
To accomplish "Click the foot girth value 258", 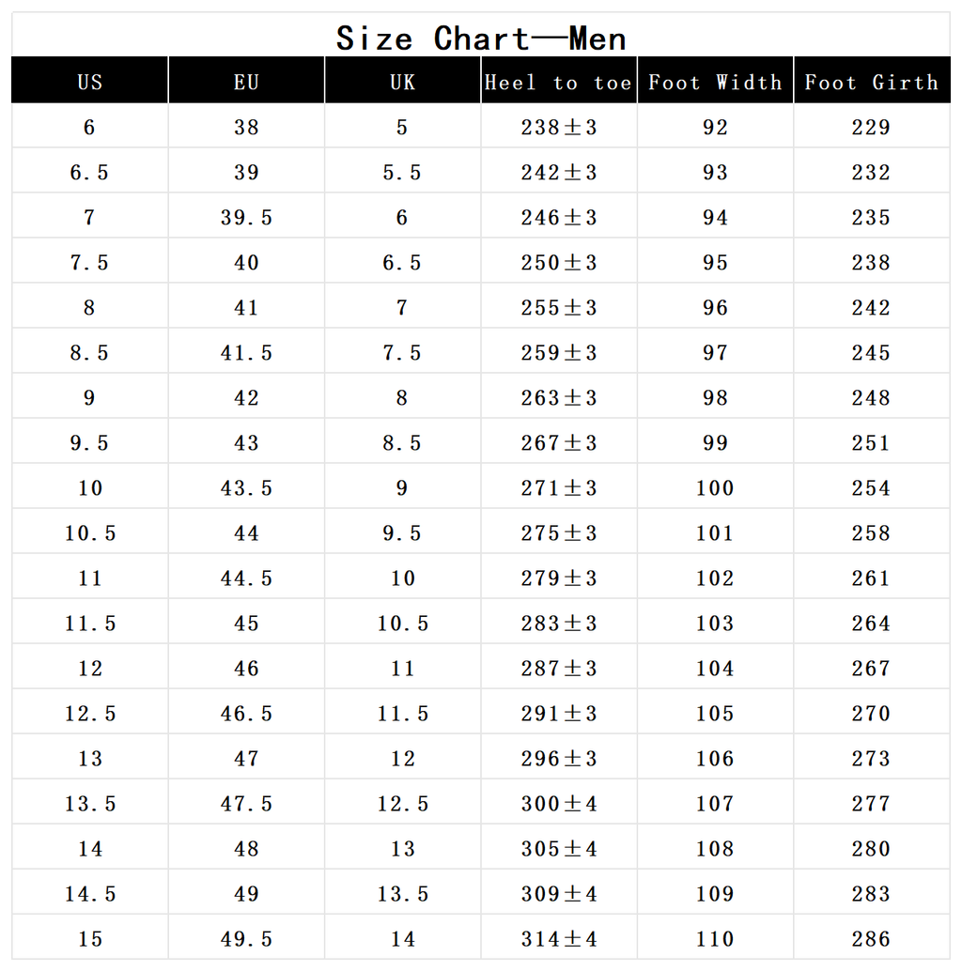I will [x=872, y=532].
